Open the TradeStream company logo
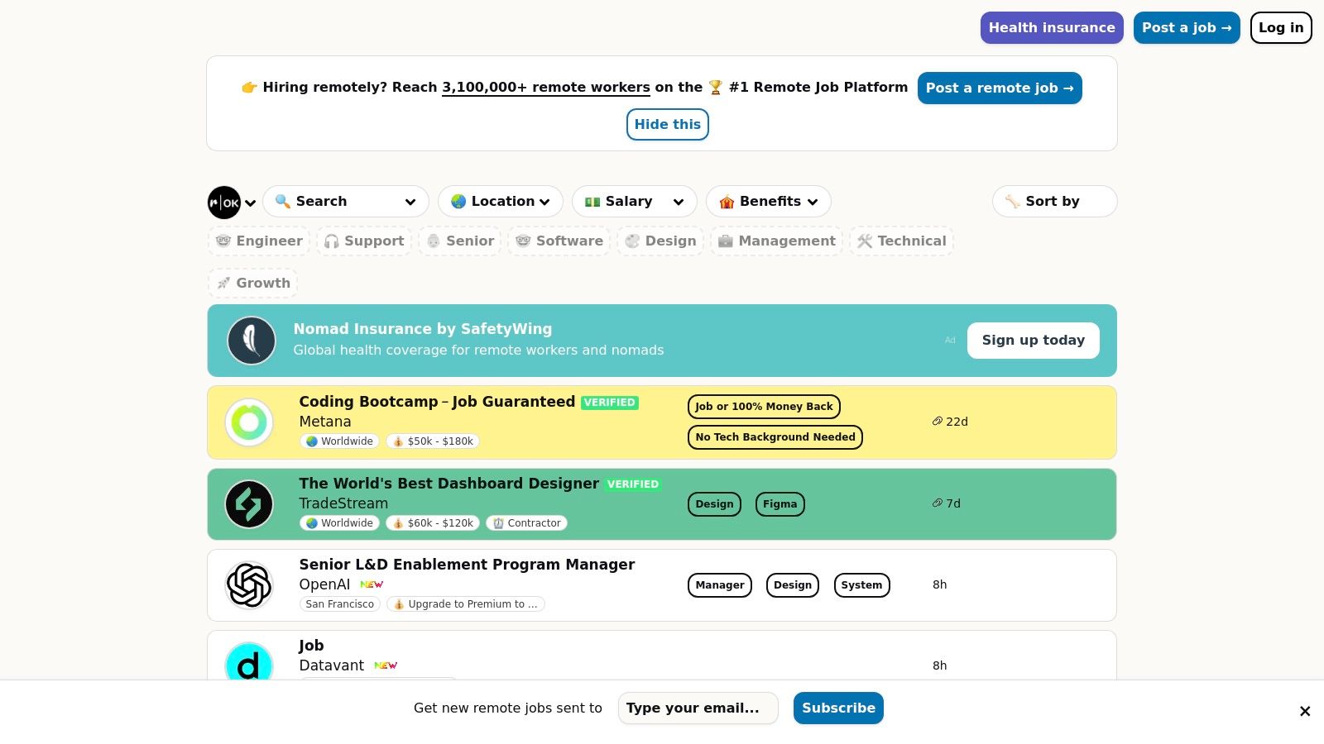 click(249, 504)
